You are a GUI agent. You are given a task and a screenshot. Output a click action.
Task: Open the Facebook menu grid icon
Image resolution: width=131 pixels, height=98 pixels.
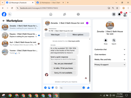114,14
